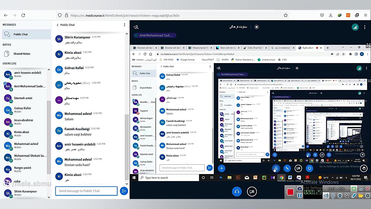The image size is (371, 209).
Task: Click the browser reload icon
Action: (23, 15)
